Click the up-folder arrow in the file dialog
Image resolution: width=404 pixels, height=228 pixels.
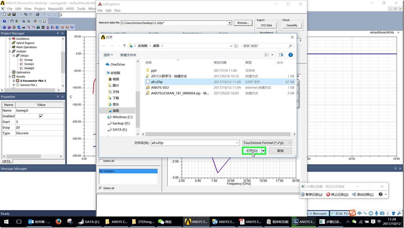pos(124,46)
